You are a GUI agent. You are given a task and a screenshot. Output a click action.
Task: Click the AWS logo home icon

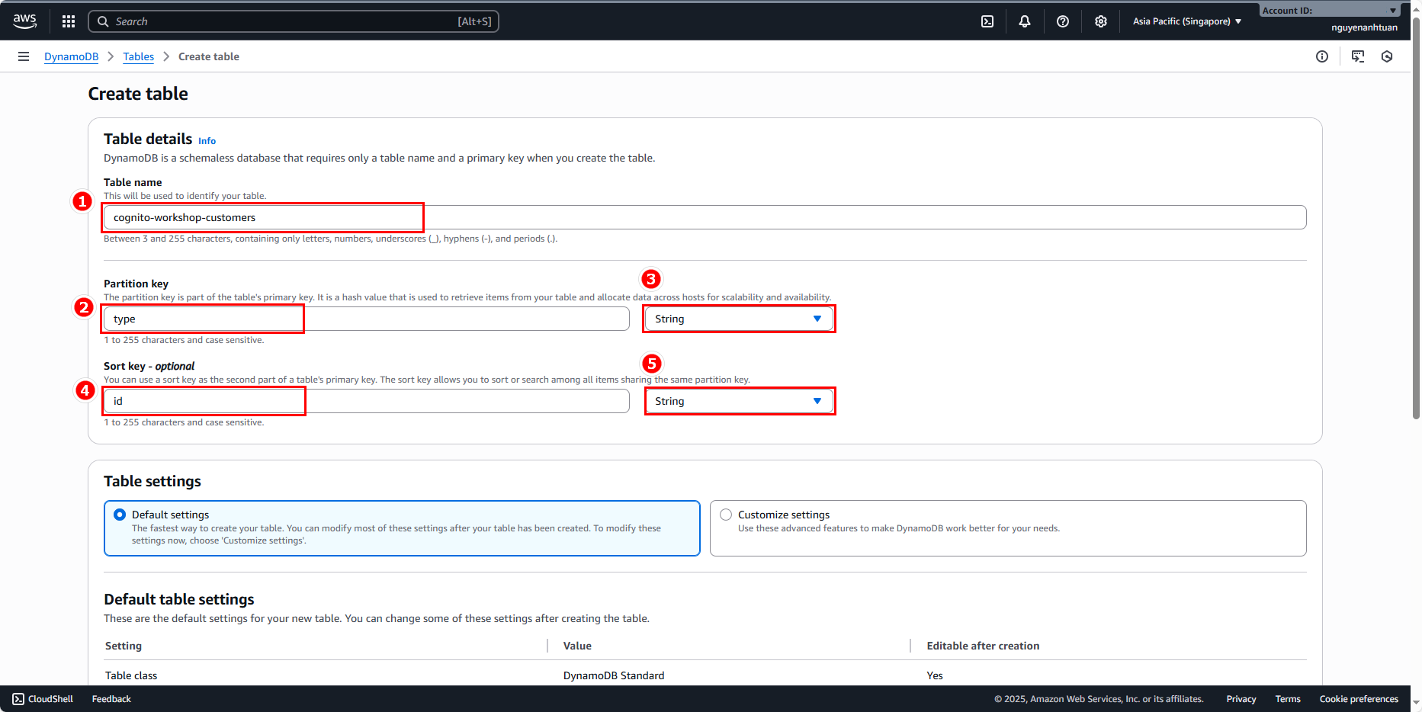pos(24,21)
